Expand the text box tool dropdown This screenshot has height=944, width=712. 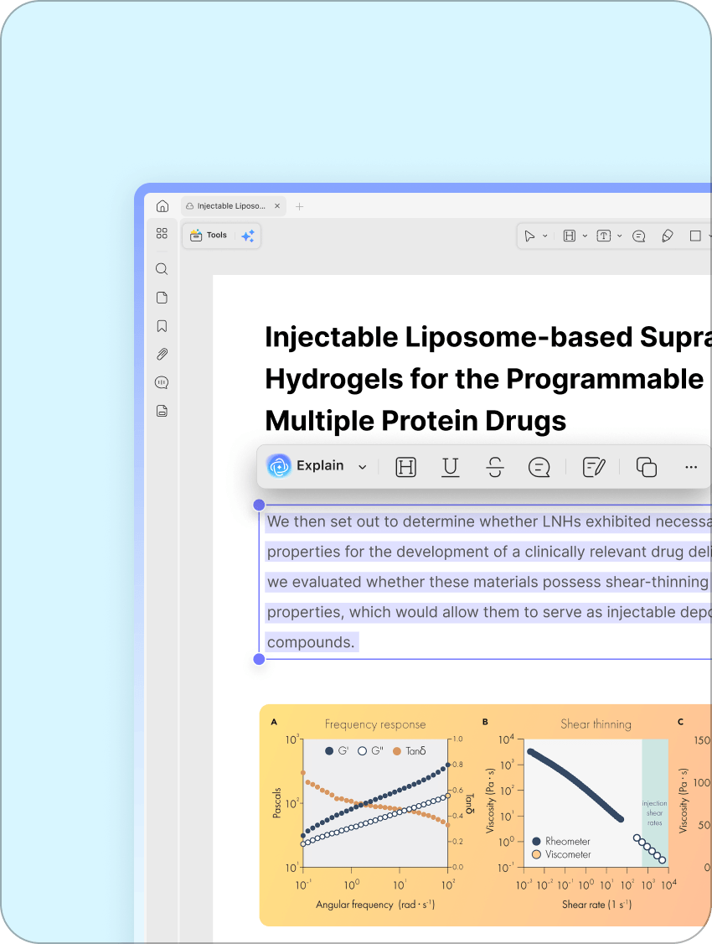point(619,236)
